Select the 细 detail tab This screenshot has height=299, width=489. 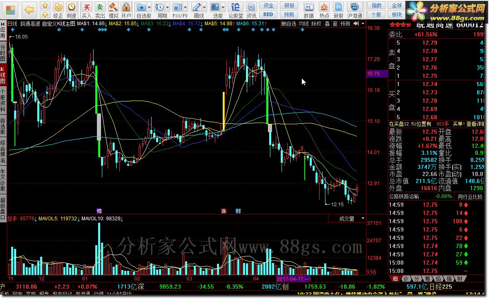coord(395,278)
